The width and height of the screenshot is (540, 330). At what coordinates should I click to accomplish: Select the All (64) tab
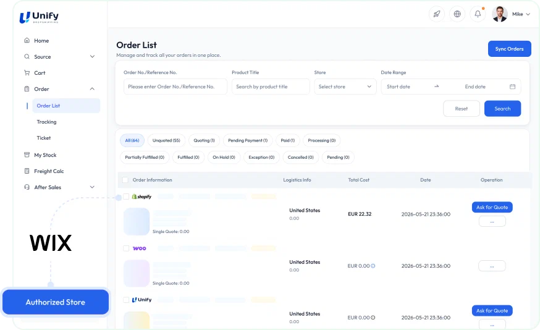pyautogui.click(x=132, y=140)
